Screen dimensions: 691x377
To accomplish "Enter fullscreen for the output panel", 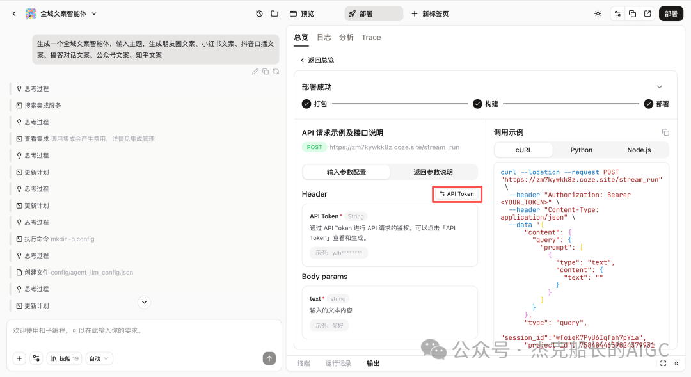I will 663,364.
